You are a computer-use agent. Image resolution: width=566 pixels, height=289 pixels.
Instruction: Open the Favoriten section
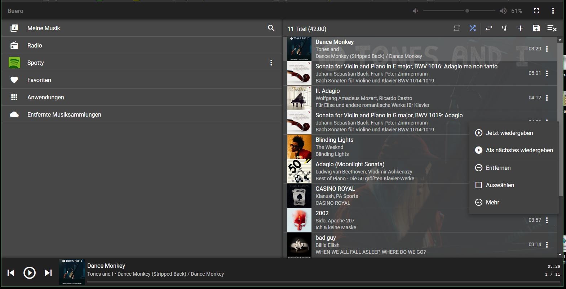coord(39,80)
